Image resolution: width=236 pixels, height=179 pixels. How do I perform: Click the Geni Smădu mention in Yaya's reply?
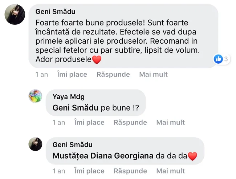click(x=76, y=108)
